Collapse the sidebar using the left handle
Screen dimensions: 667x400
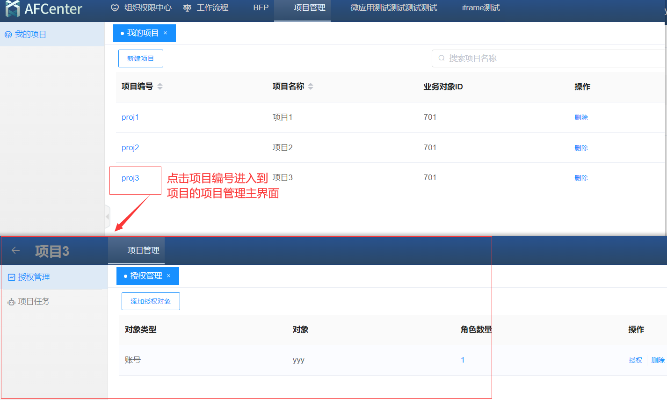(x=107, y=217)
